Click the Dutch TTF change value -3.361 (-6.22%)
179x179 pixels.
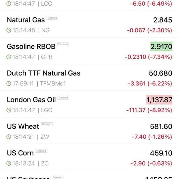tap(150, 84)
